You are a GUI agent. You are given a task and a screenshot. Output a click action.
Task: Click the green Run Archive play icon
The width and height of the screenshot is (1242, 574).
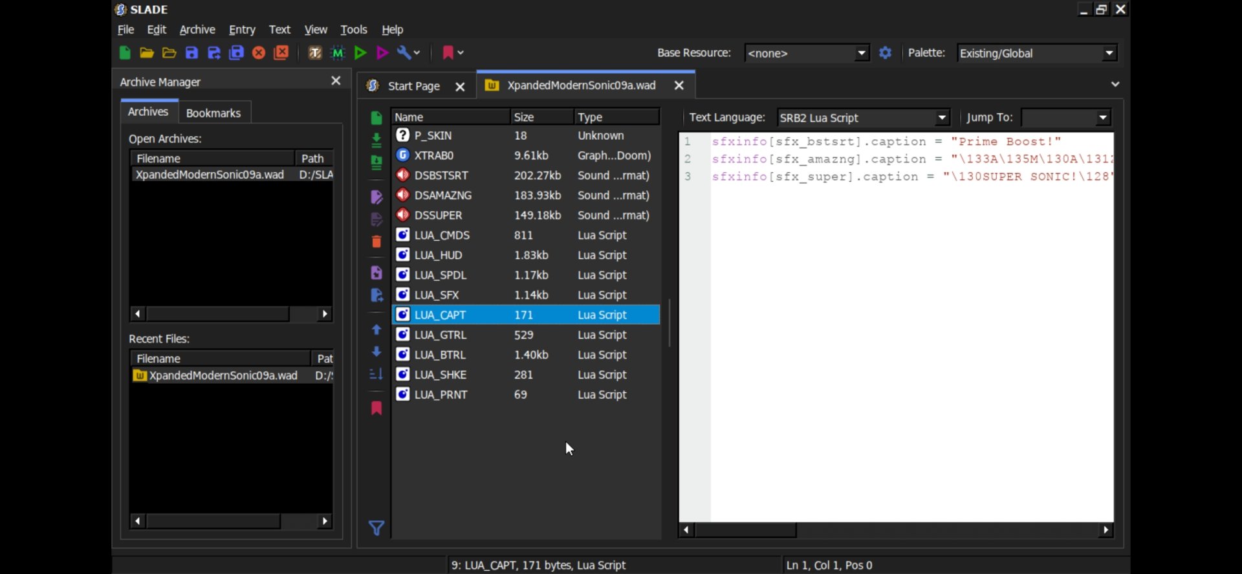(x=360, y=53)
